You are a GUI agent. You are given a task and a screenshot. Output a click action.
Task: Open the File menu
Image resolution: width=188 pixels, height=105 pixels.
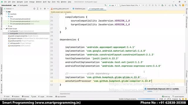click(x=5, y=2)
